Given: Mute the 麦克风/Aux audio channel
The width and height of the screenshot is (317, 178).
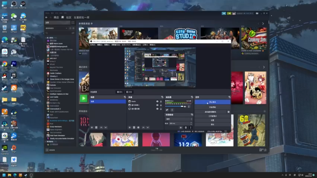Looking at the screenshot, I should 185,106.
